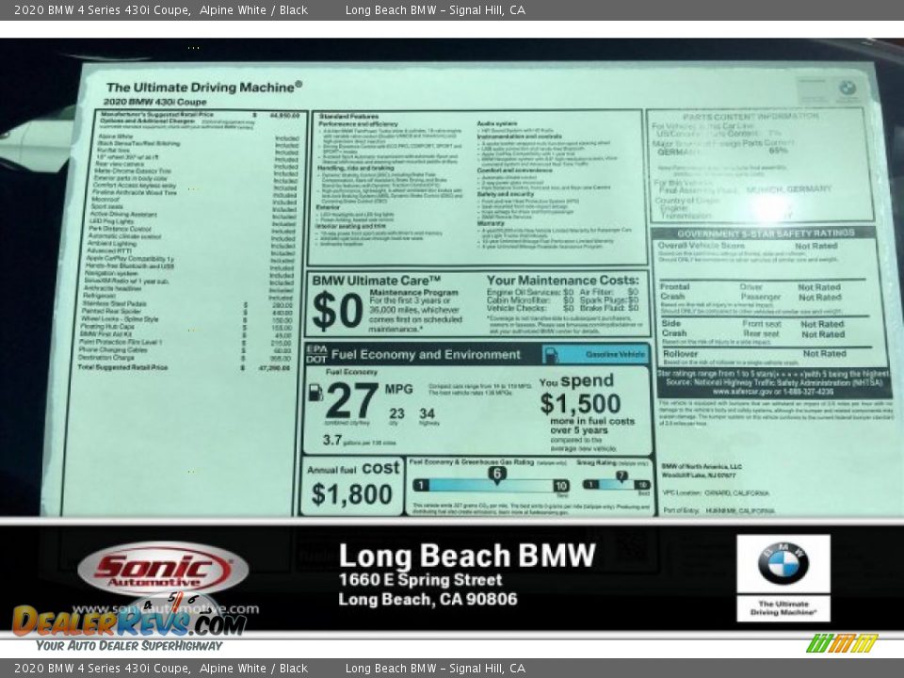Click the Sonic Automotive oval logo
904x678 pixels.
pos(163,569)
